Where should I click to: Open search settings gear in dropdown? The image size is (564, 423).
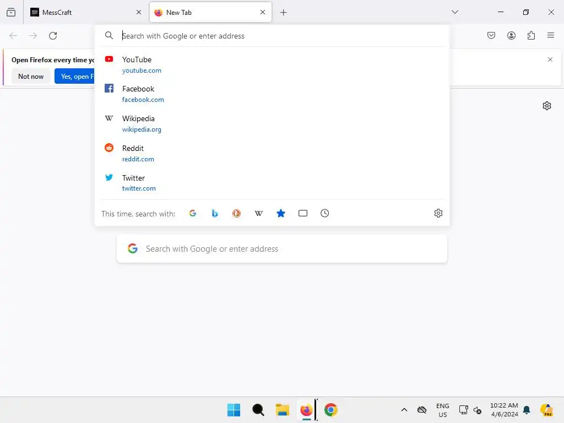[438, 213]
